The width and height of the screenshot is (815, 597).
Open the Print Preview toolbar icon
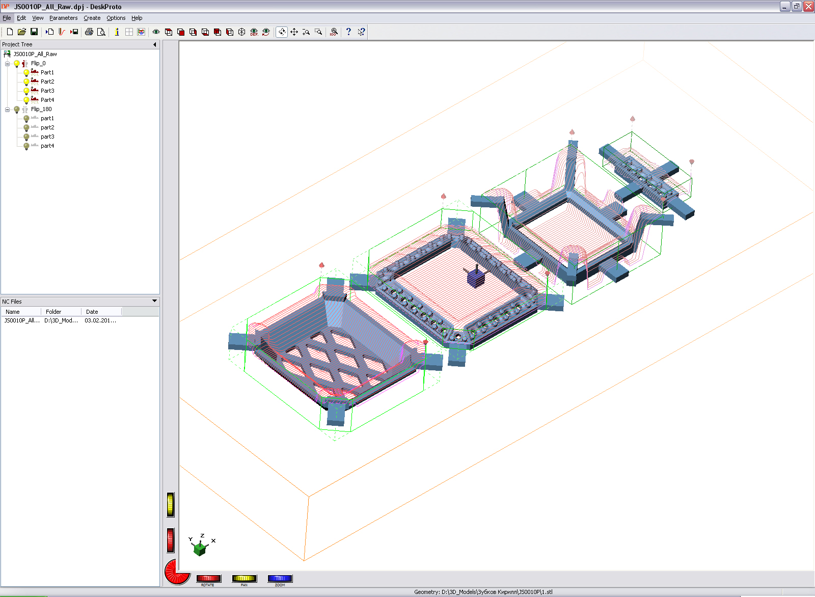pyautogui.click(x=101, y=32)
